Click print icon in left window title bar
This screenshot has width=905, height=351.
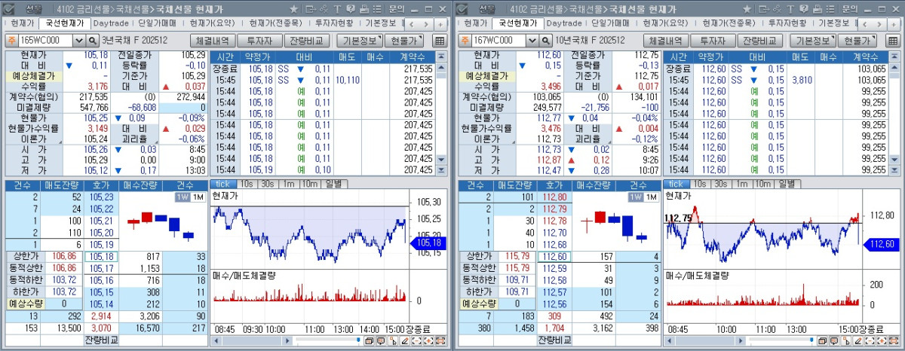(x=364, y=9)
